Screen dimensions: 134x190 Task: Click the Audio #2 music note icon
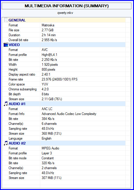point(6,143)
